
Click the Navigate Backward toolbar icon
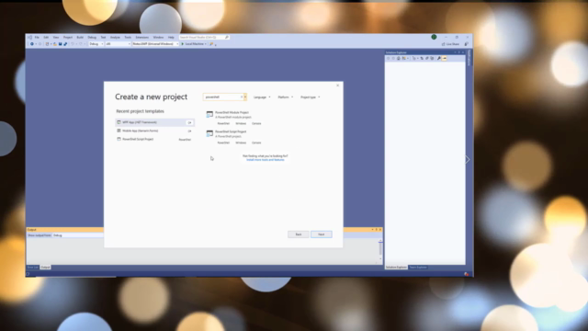click(x=32, y=44)
